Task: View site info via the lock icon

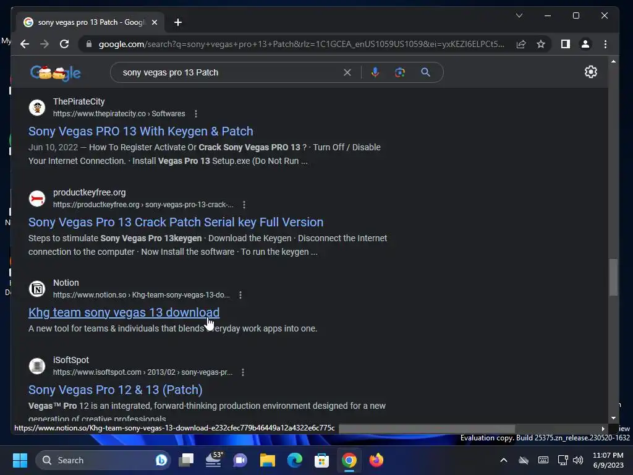Action: 89,44
